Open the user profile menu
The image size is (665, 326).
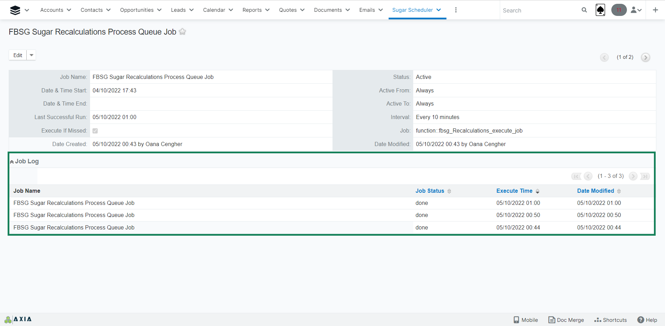636,10
